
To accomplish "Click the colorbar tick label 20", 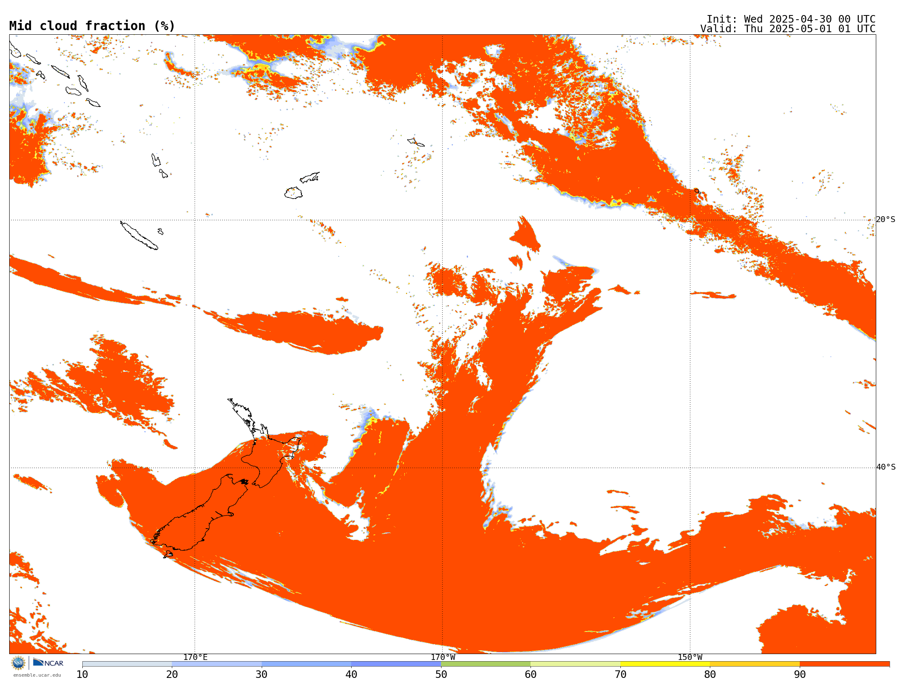I will click(x=172, y=674).
